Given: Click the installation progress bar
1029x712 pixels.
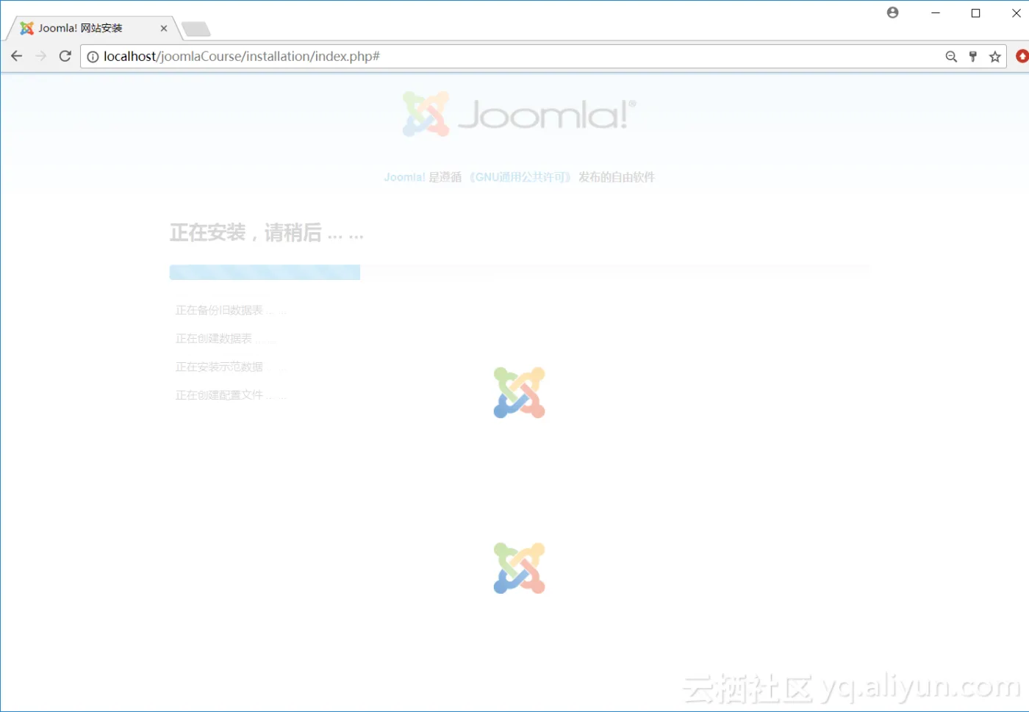Looking at the screenshot, I should (x=519, y=272).
